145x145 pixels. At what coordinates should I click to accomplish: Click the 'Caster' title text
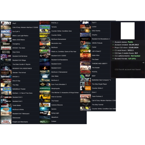94,47
